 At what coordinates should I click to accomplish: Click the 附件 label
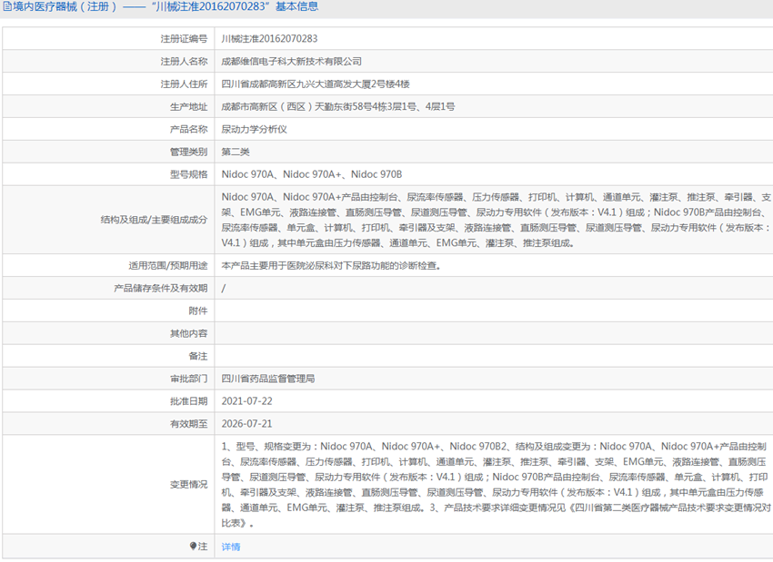point(197,311)
